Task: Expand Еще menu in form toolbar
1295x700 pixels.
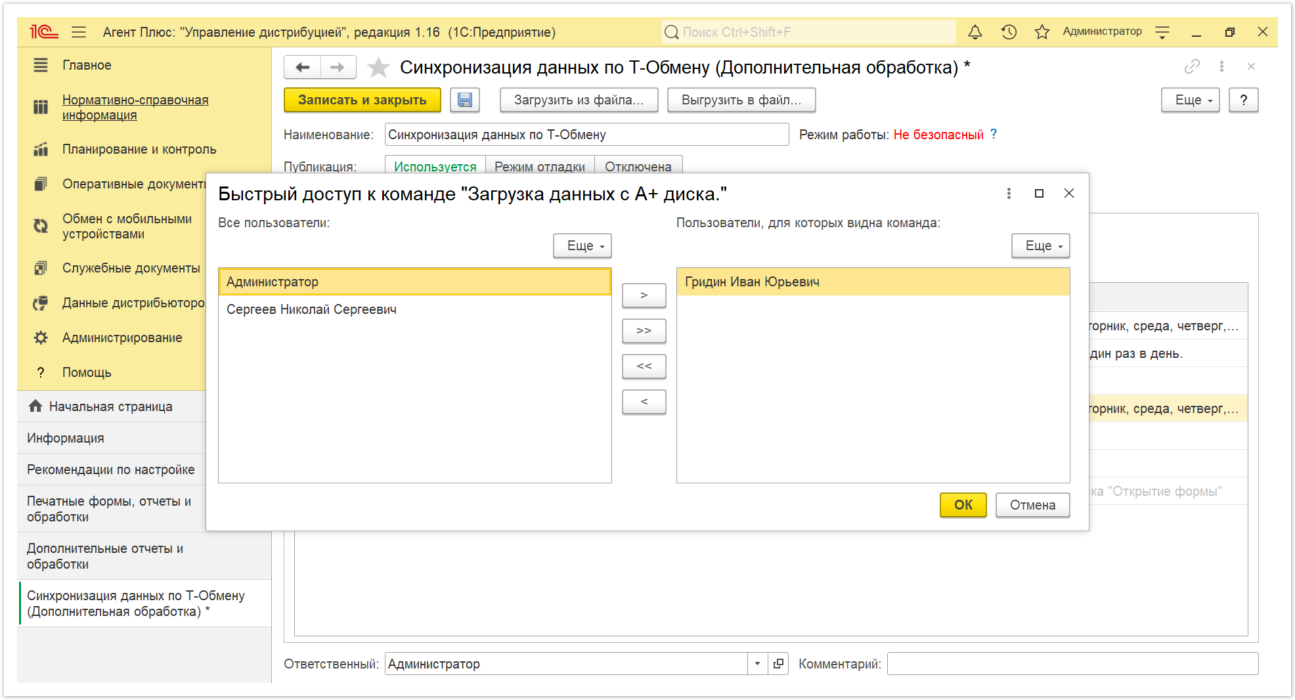Action: click(1190, 100)
